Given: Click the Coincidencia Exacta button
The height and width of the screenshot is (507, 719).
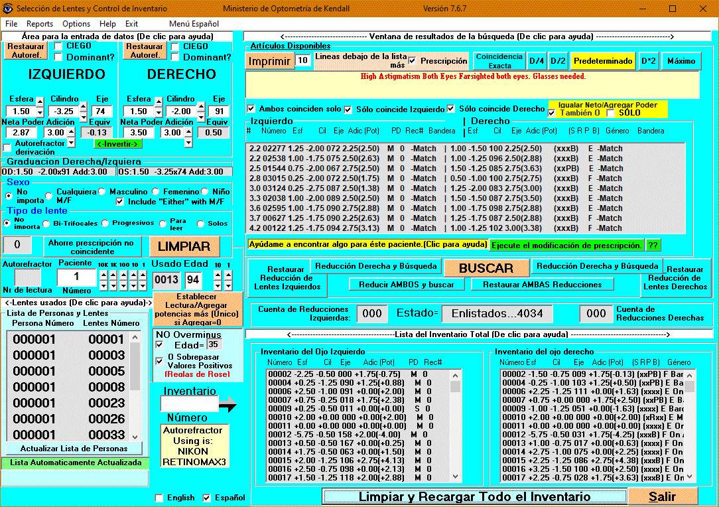Looking at the screenshot, I should tap(499, 61).
